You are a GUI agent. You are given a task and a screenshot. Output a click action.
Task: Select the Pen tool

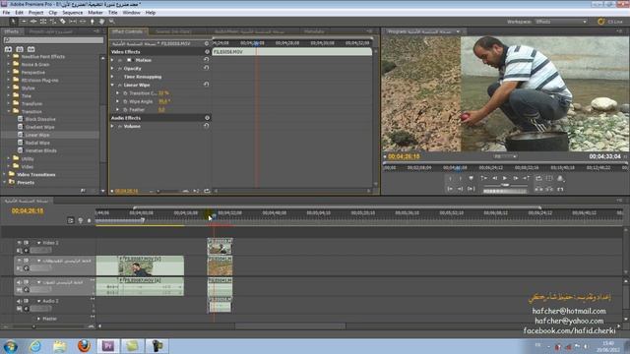tap(92, 22)
